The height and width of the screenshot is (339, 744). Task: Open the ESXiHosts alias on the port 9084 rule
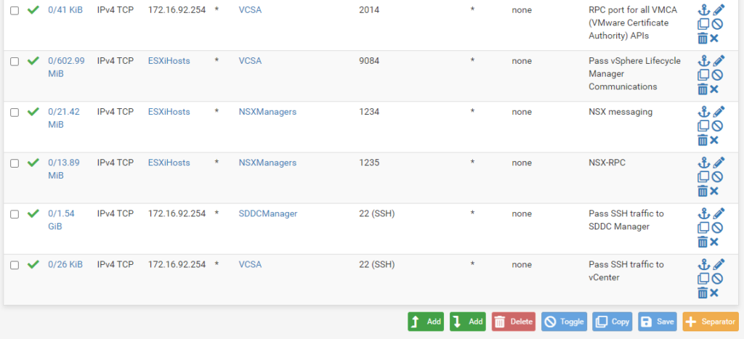(x=169, y=61)
